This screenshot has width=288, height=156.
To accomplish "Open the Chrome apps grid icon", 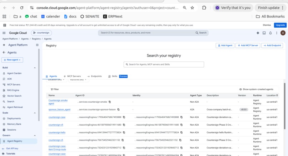I will point(4,16).
